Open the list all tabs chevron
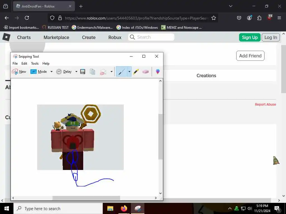 tap(230, 6)
